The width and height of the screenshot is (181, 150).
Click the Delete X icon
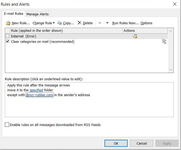79,23
